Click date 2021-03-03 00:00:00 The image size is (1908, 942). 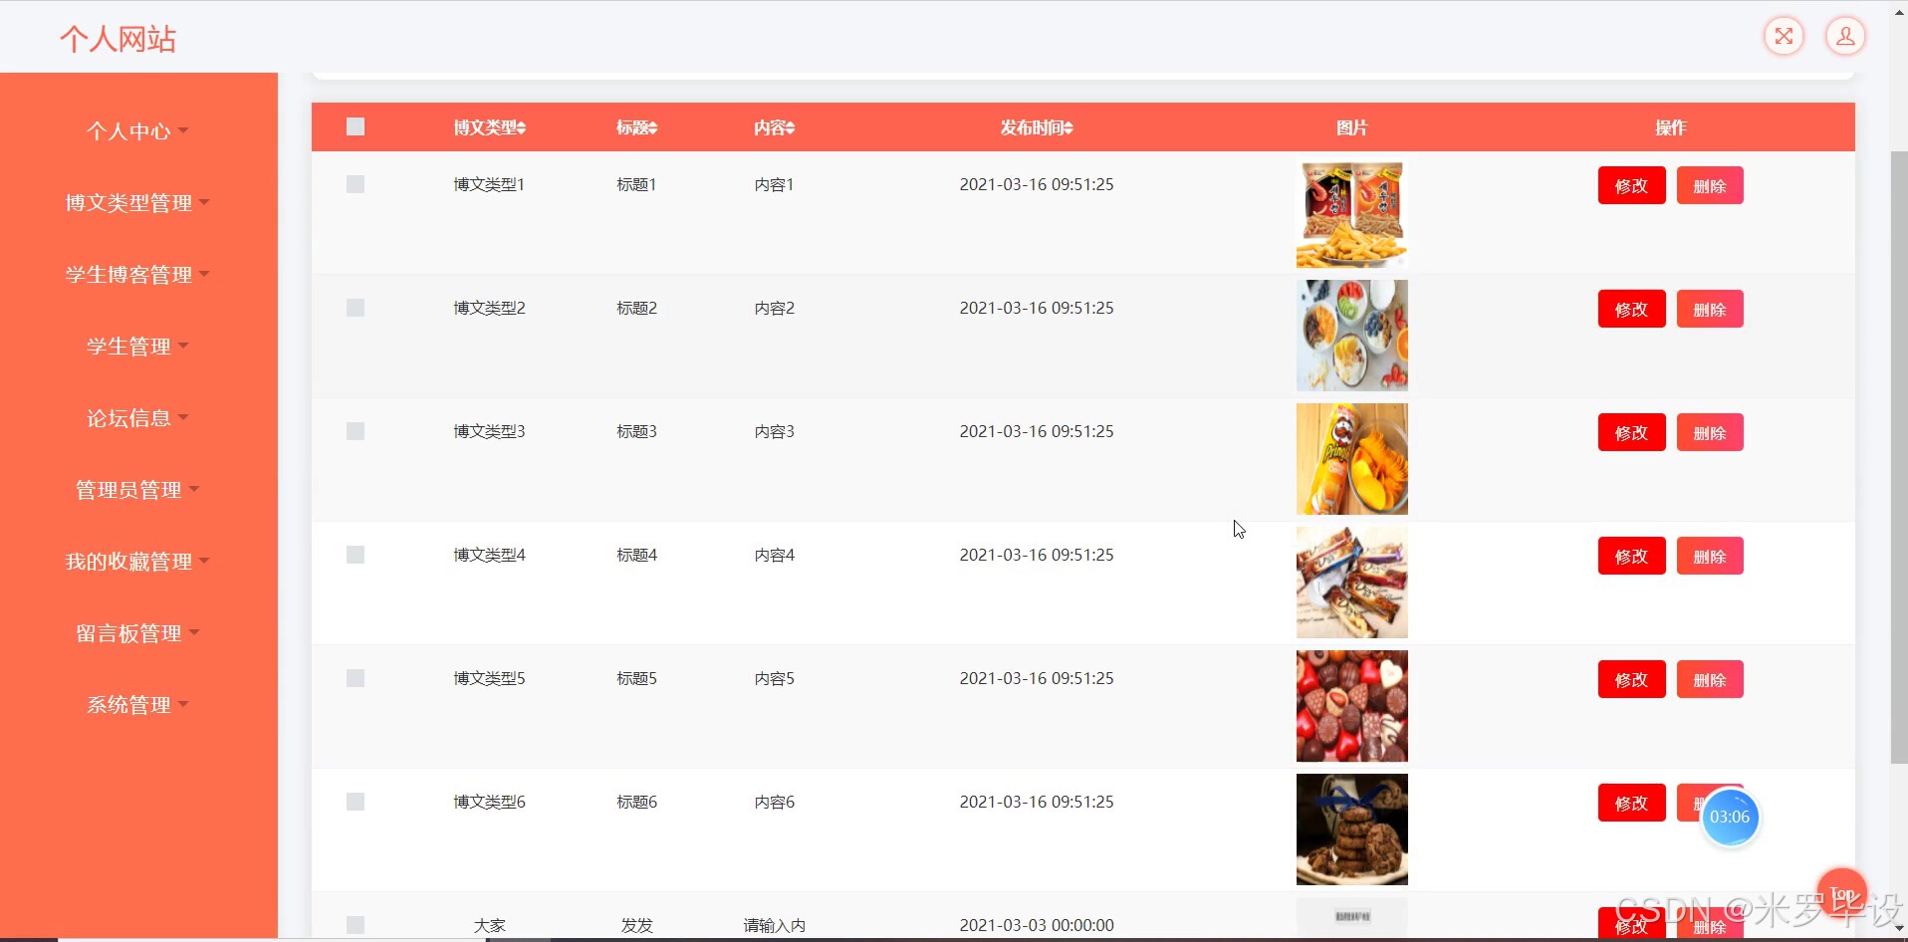point(1037,925)
